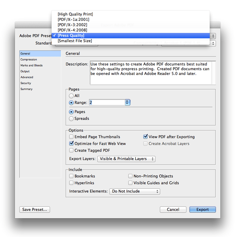Viewport: 235px width, 237px height.
Task: Click the Save Preset button
Action: (34, 210)
